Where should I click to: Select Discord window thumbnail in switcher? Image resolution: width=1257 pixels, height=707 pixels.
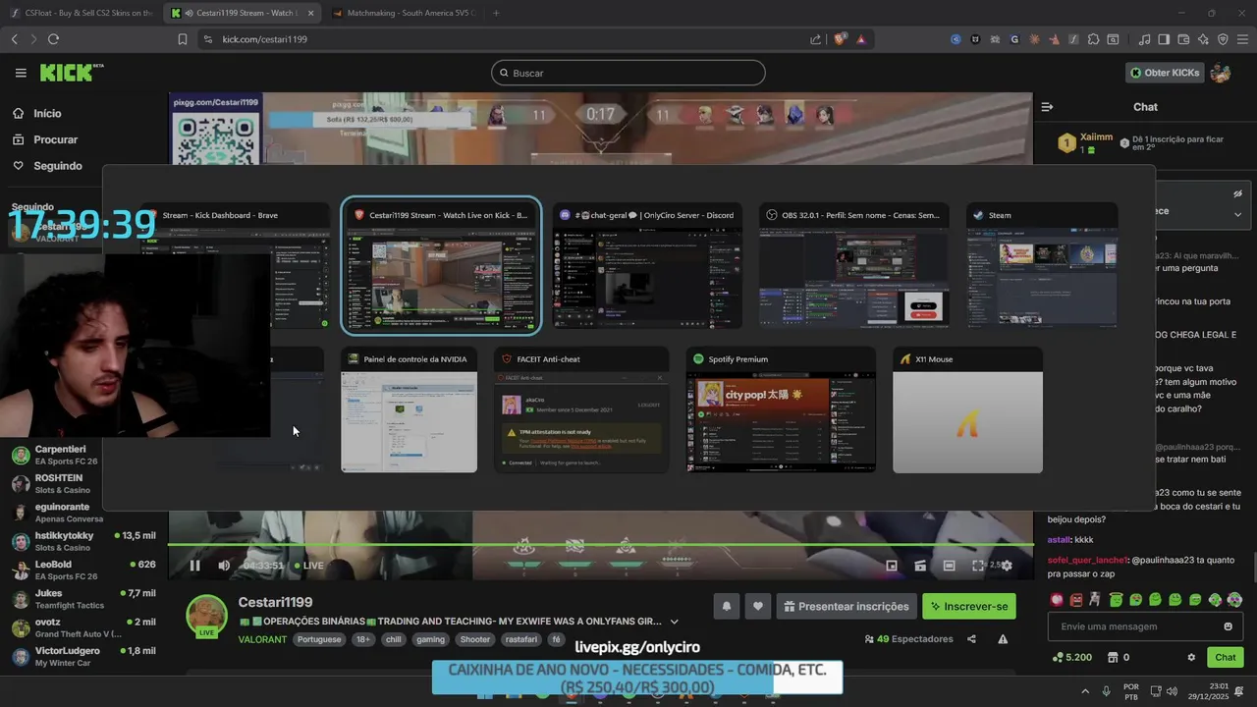point(647,266)
